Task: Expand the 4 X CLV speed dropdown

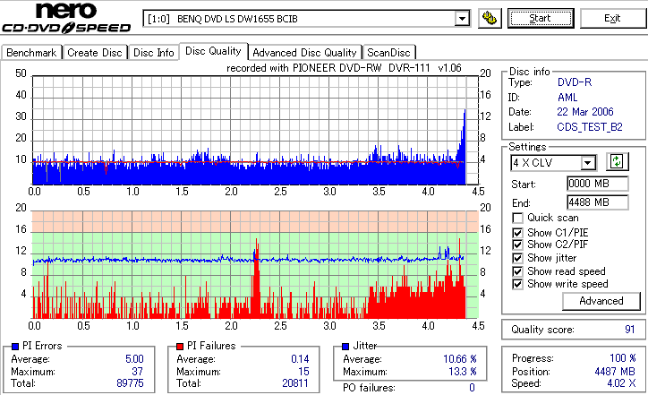Action: 587,163
